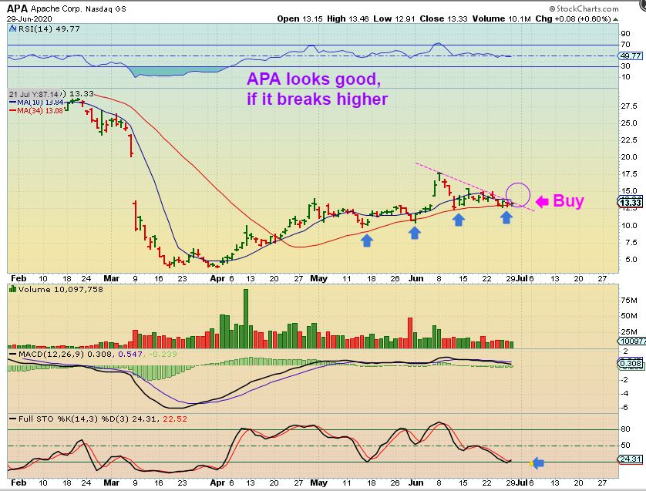Click the 24.31 stochastic value tag
The height and width of the screenshot is (491, 646).
(x=631, y=459)
